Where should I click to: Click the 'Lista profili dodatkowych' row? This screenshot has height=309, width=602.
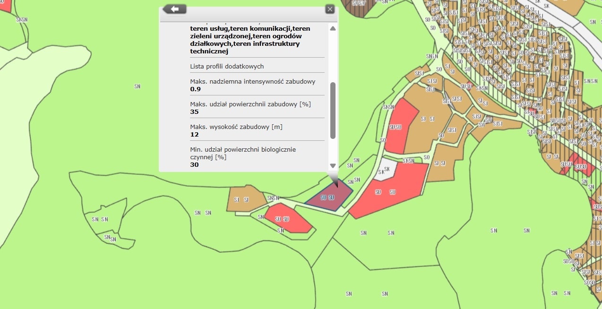[x=227, y=66]
